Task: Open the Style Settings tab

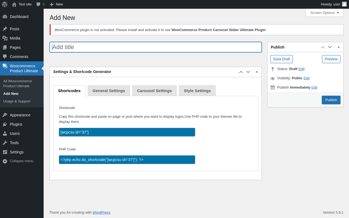Action: [x=197, y=91]
